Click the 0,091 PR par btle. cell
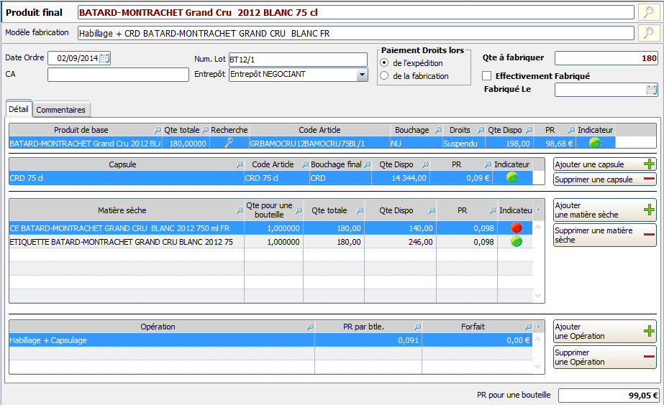The height and width of the screenshot is (407, 664). point(368,340)
